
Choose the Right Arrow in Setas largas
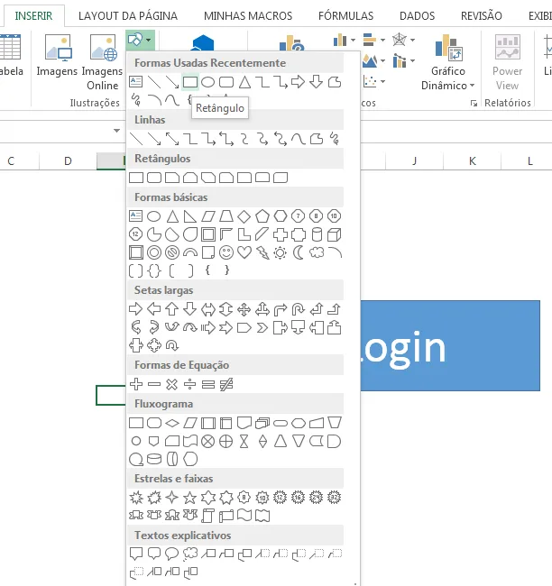135,309
